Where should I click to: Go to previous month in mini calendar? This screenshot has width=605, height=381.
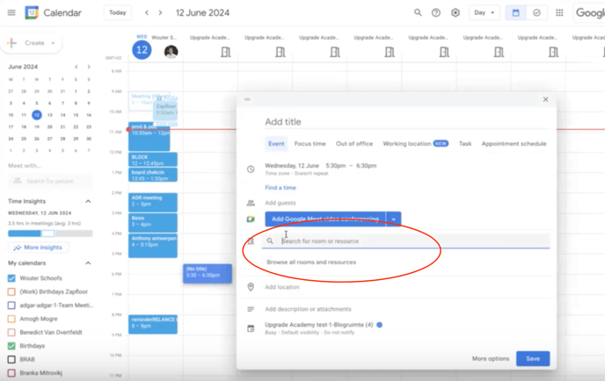[77, 67]
